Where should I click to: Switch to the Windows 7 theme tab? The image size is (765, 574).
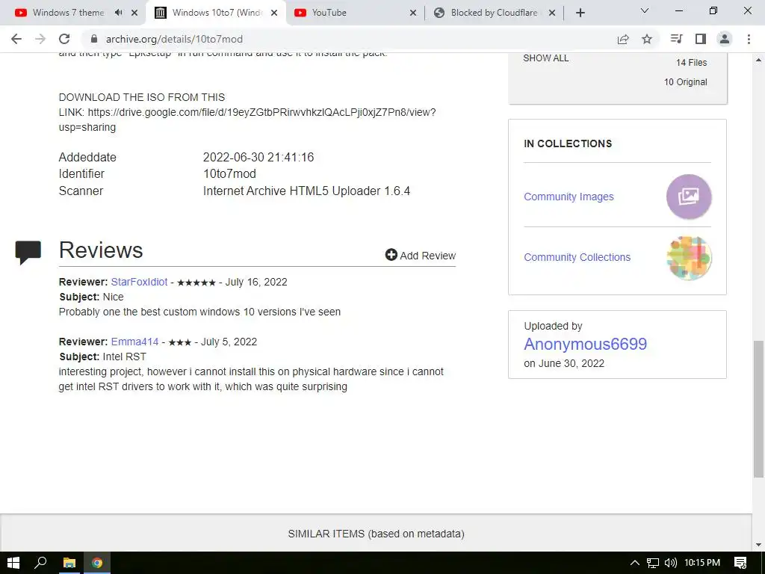click(x=68, y=13)
